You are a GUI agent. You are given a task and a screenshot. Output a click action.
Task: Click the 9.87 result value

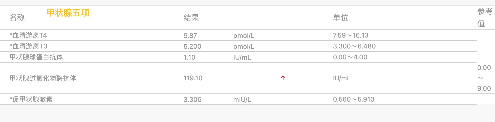coord(190,36)
